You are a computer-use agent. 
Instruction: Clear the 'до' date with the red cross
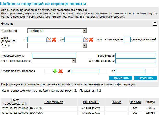tap(91, 39)
